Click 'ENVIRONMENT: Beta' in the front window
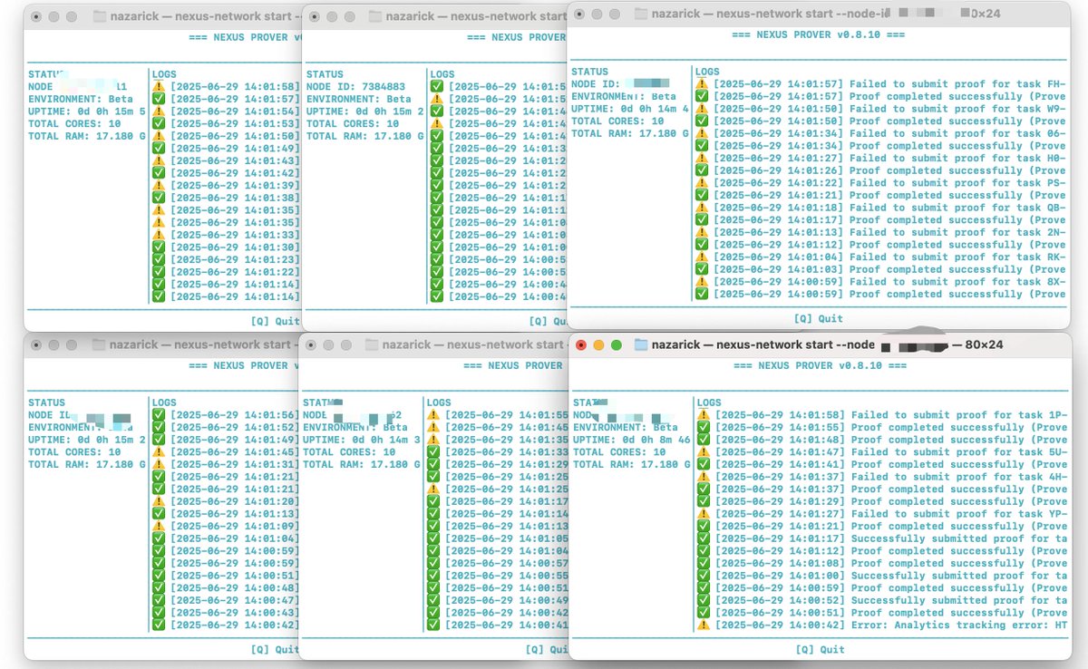 624,427
